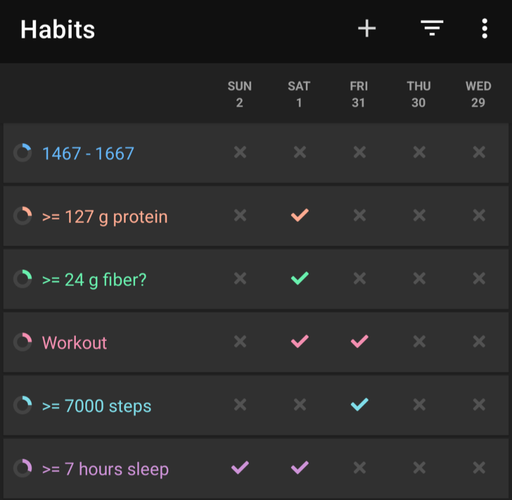Uncheck Saturday's protein checkmark

point(299,216)
